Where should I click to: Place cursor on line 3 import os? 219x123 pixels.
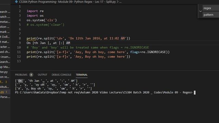[35, 16]
